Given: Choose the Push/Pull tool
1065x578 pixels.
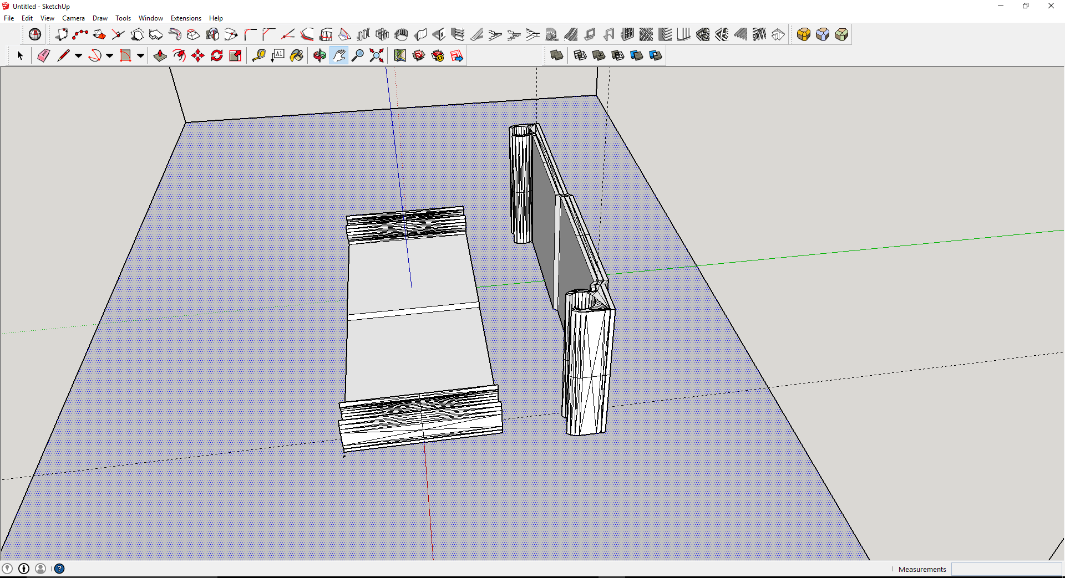Looking at the screenshot, I should [160, 55].
